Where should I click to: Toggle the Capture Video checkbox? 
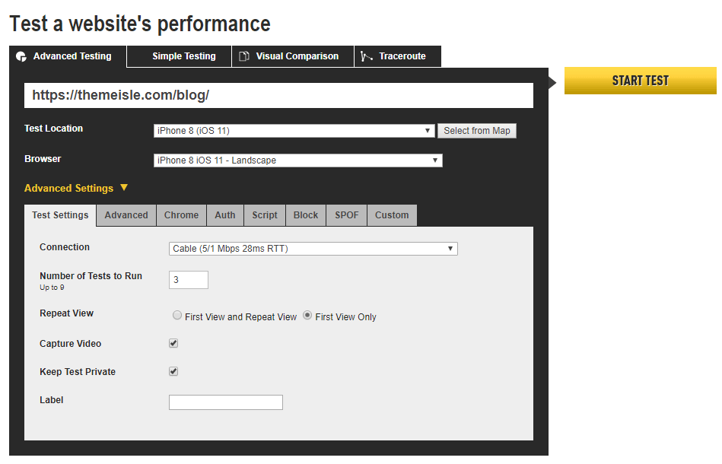click(x=173, y=343)
